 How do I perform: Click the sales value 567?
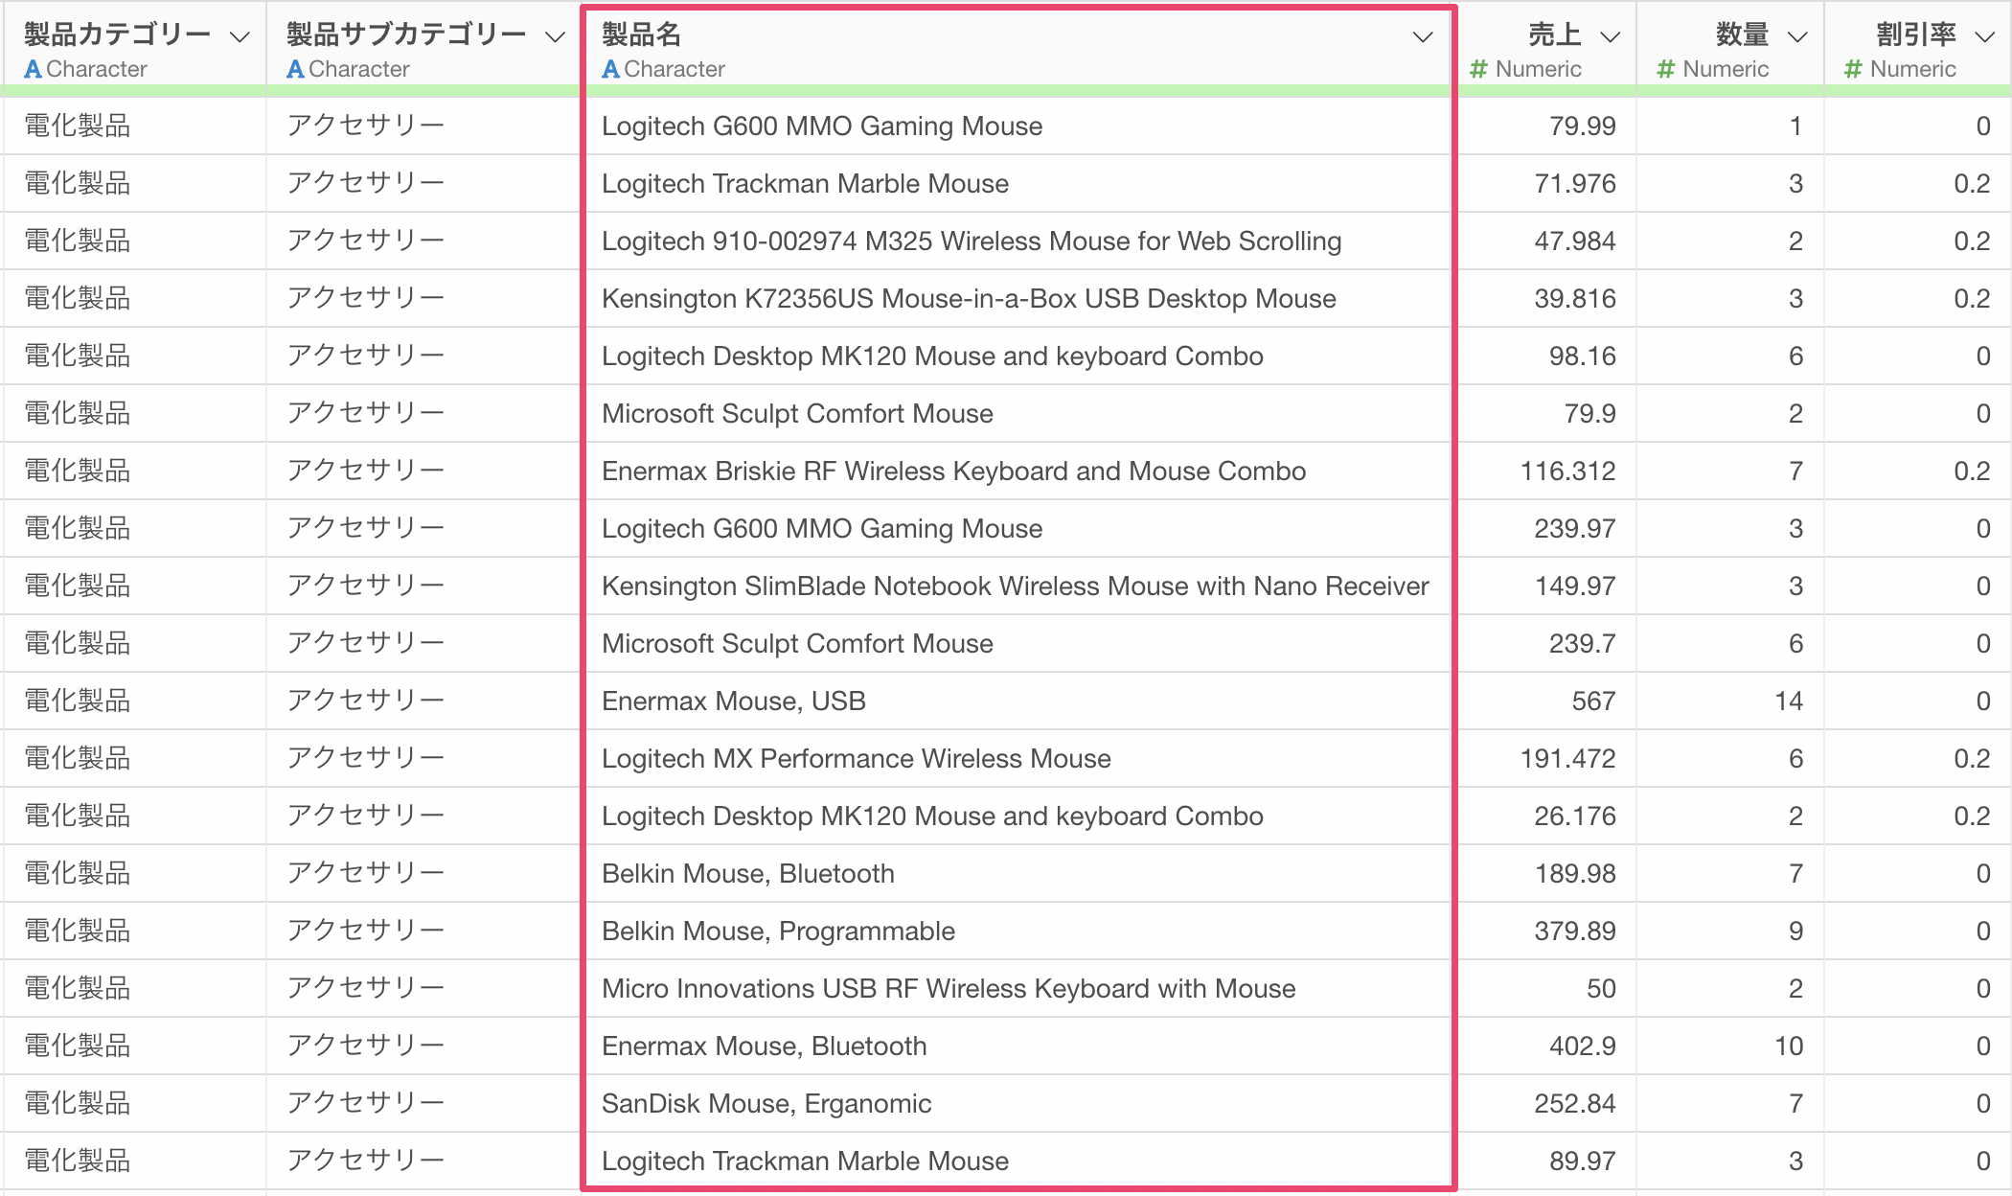click(x=1593, y=701)
